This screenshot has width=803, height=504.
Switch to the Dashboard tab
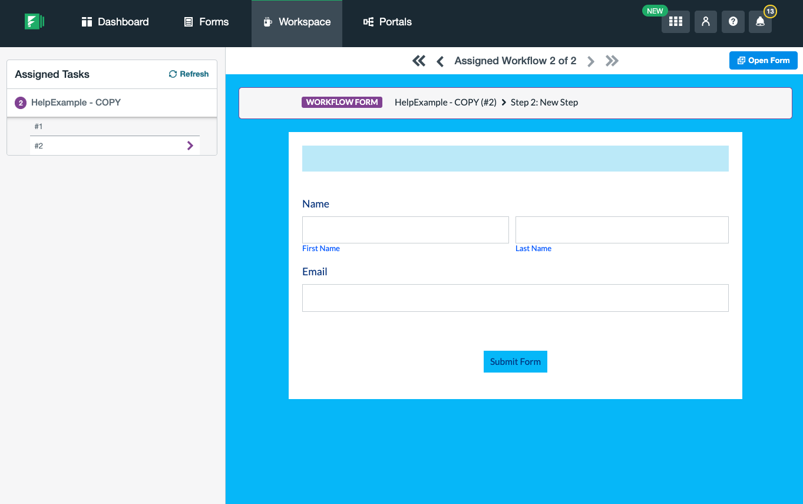click(115, 21)
